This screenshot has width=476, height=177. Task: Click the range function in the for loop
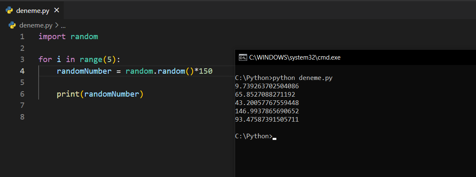pyautogui.click(x=91, y=59)
